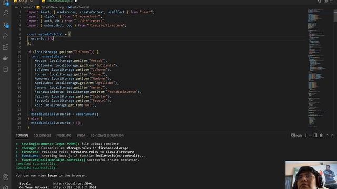Image resolution: width=337 pixels, height=189 pixels.
Task: Click 'usuario: {},' on line 7
Action: (x=42, y=38)
